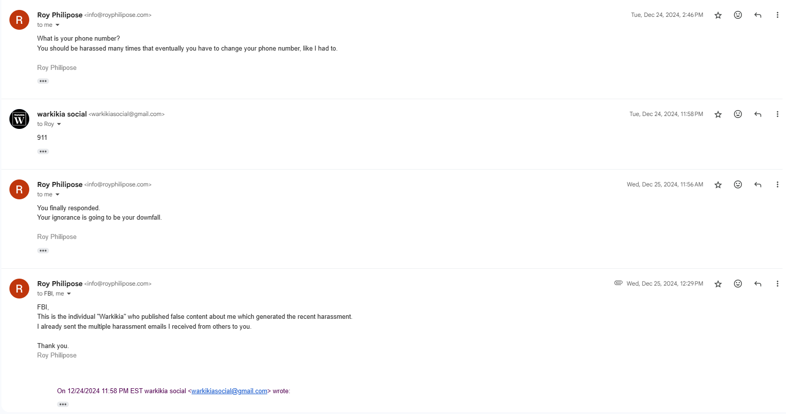Expand trimmed content in 'You finally responded' email
Viewport: 786px width, 414px height.
43,251
